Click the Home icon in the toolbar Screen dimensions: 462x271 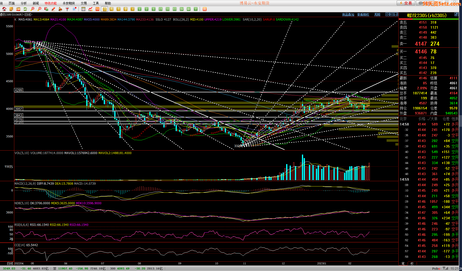pos(4,9)
